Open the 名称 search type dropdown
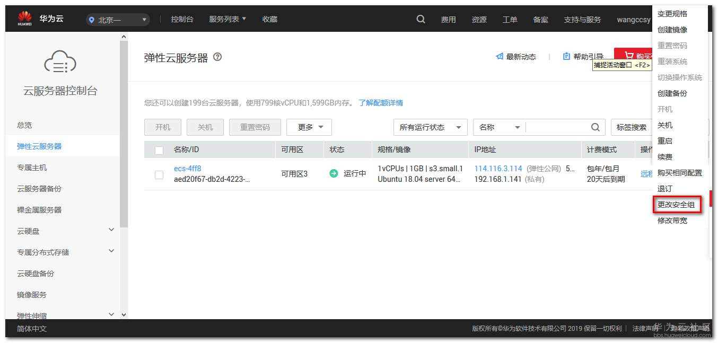 tap(499, 127)
